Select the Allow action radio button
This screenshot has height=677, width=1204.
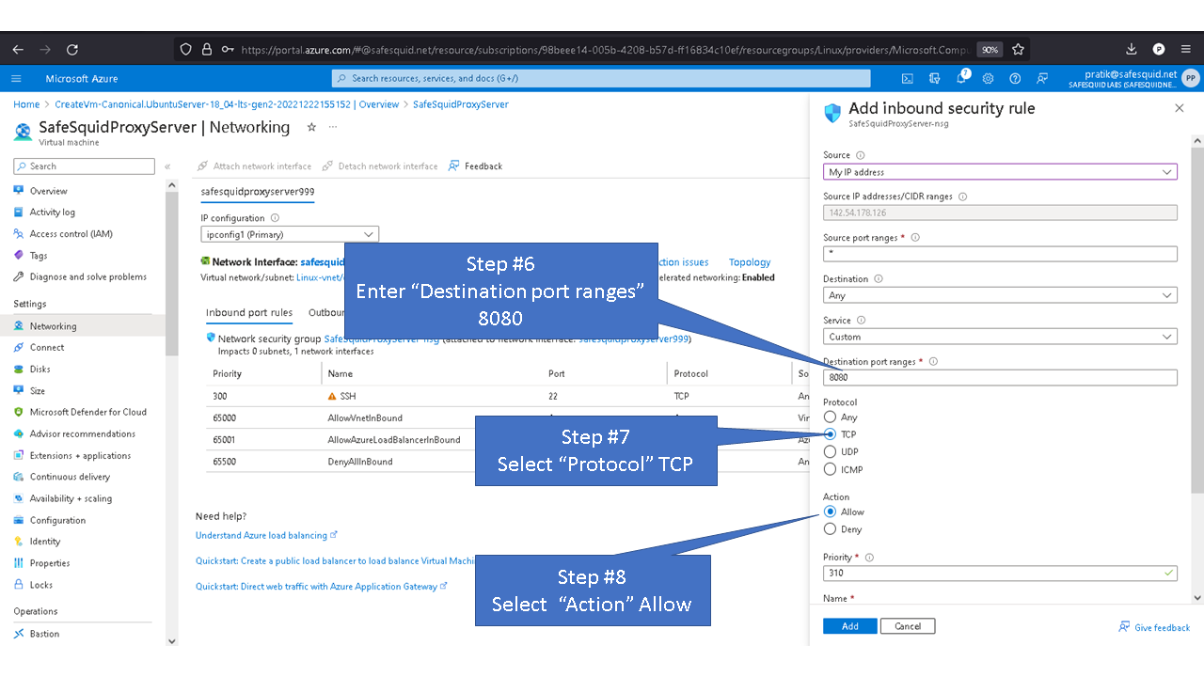[x=830, y=512]
